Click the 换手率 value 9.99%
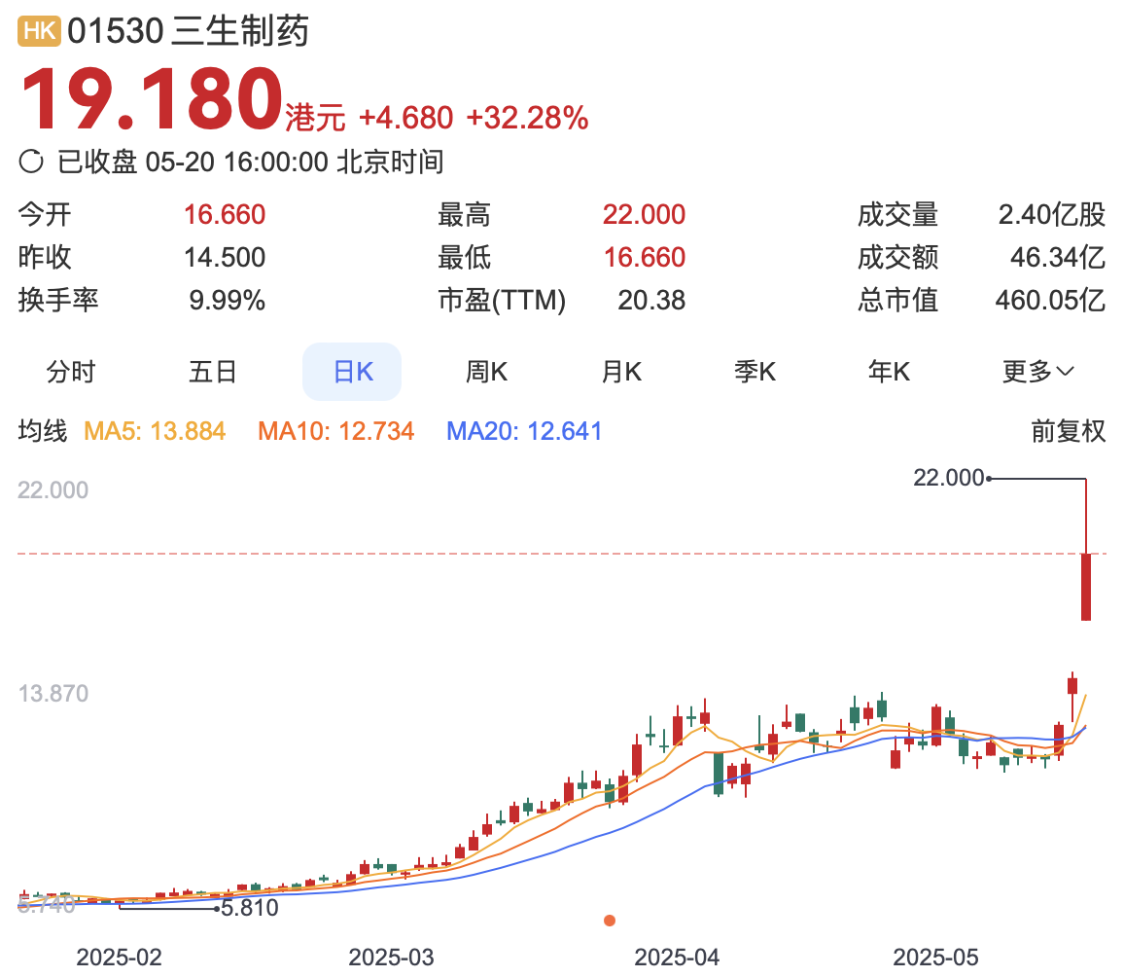Viewport: 1124px width, 977px height. pos(228,301)
